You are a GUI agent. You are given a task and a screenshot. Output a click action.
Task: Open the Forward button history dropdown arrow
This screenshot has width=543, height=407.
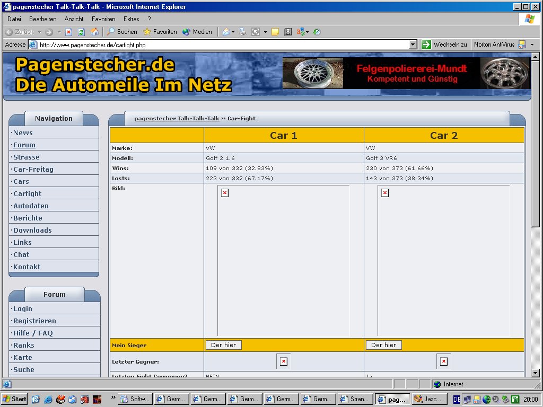[x=59, y=32]
